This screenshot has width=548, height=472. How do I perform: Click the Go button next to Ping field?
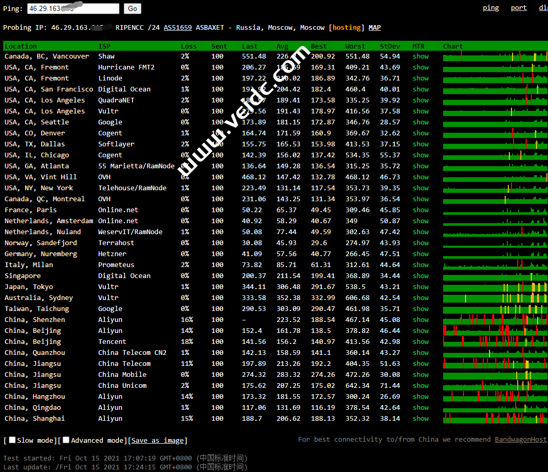click(x=133, y=8)
